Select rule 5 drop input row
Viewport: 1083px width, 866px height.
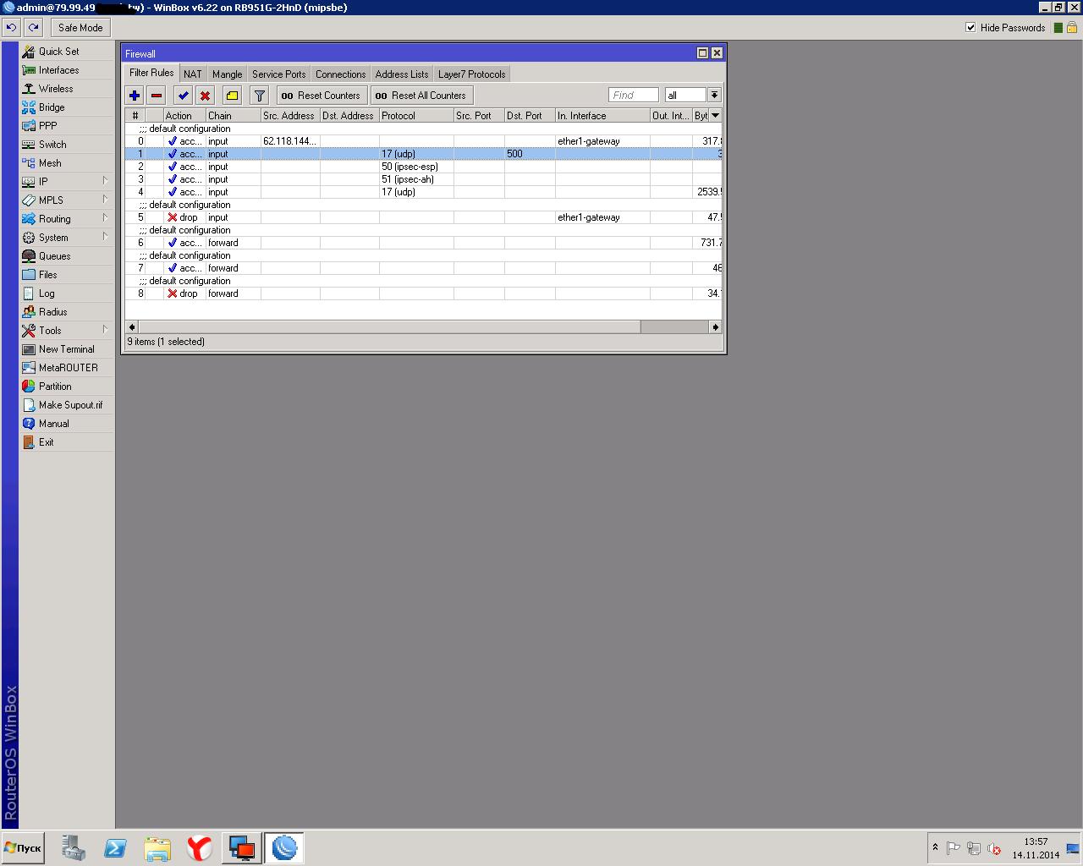point(423,217)
